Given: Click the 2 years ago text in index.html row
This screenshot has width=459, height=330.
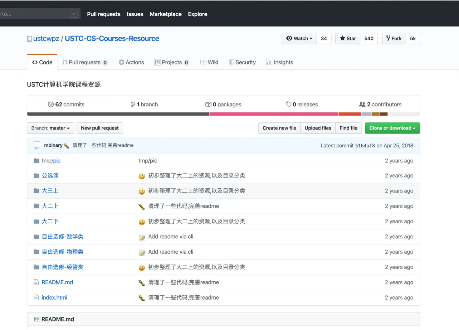Looking at the screenshot, I should (399, 297).
